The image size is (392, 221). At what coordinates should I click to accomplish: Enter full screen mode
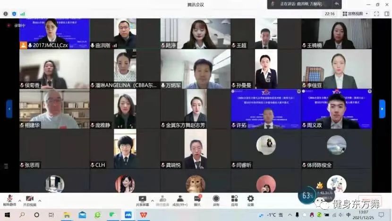pos(376,14)
